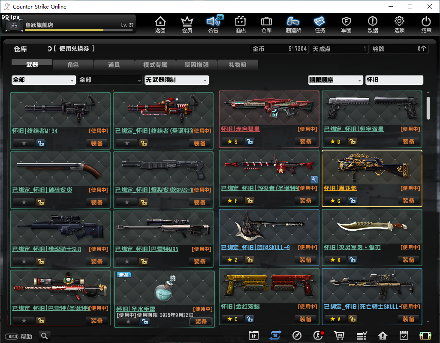Open hotkey slot S on 赤色彗星
This screenshot has height=343, width=440.
pos(232,141)
